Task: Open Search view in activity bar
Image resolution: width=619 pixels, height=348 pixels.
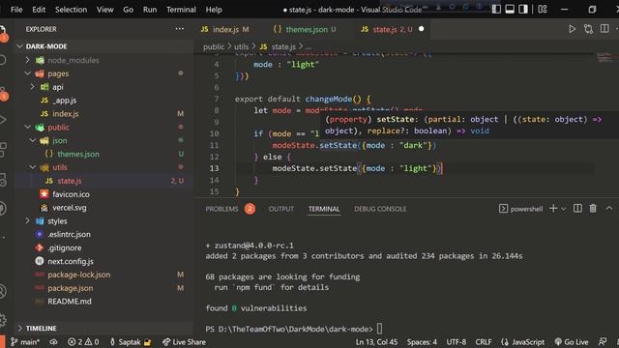Action: [x=3, y=60]
